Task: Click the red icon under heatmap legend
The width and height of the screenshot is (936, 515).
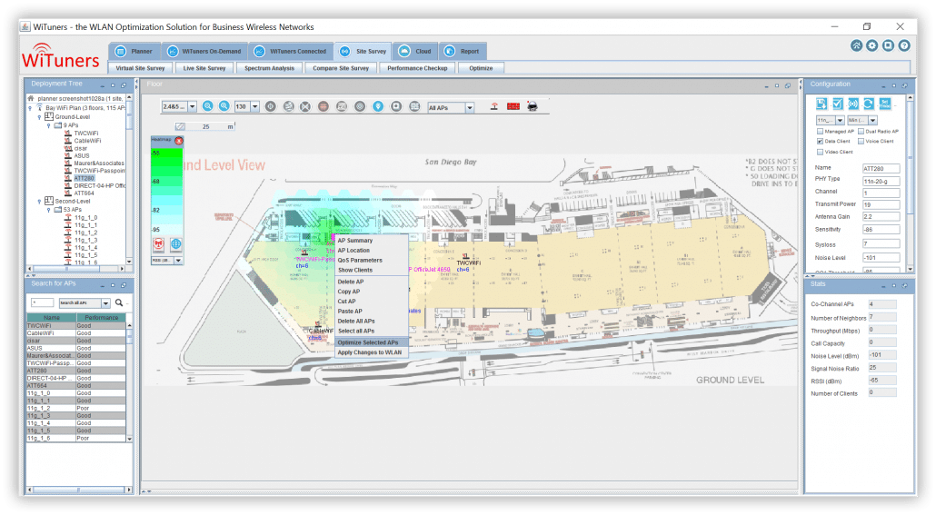Action: [158, 243]
